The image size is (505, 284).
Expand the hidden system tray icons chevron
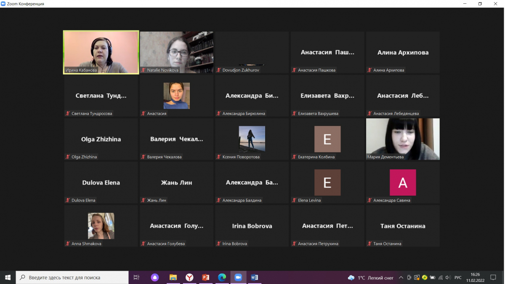(401, 278)
